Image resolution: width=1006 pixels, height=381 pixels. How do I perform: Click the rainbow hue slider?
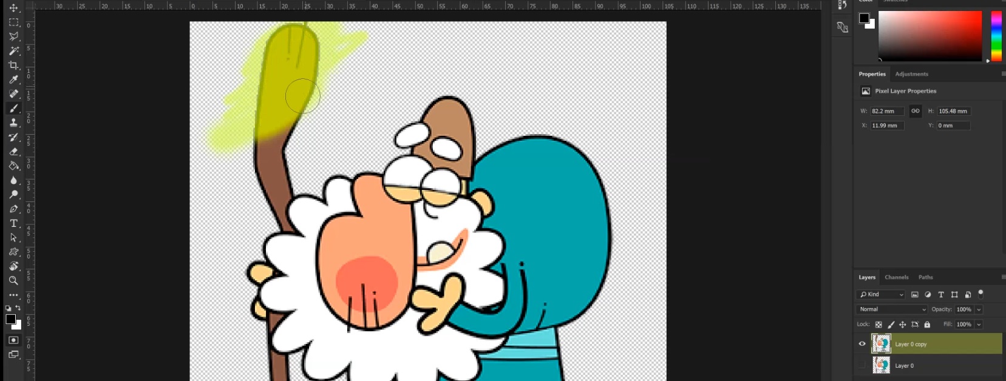click(996, 35)
